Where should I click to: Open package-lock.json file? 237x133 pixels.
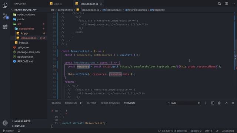tap(29, 52)
